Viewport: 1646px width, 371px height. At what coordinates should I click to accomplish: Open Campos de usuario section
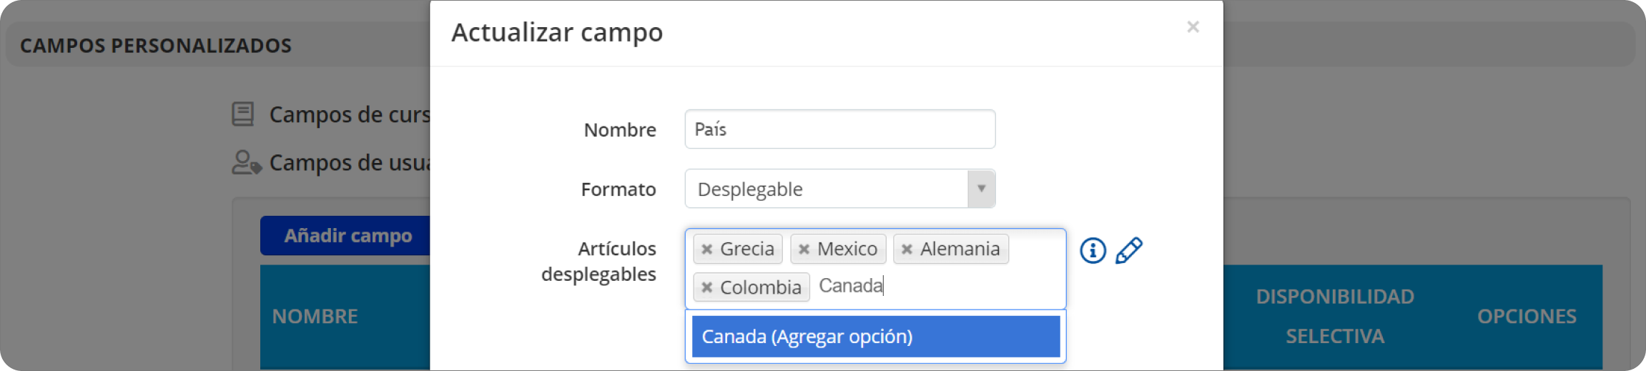point(350,163)
